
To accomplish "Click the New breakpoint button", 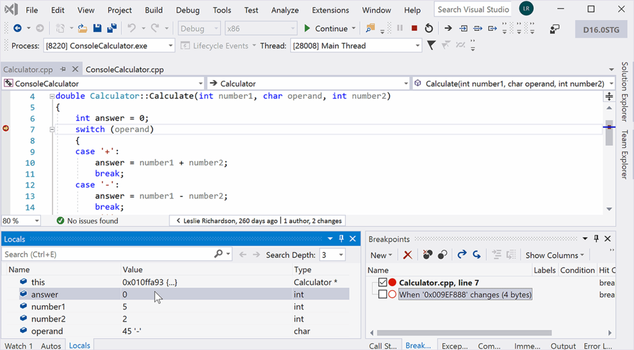I will (381, 255).
